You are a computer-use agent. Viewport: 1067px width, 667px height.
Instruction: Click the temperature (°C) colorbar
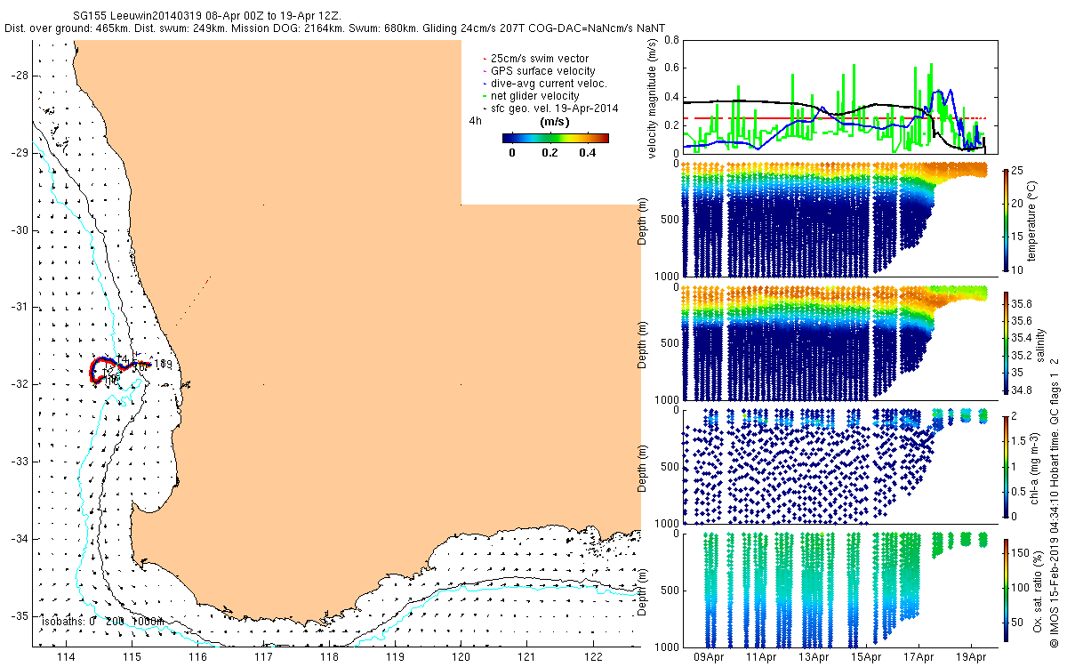[x=1006, y=219]
